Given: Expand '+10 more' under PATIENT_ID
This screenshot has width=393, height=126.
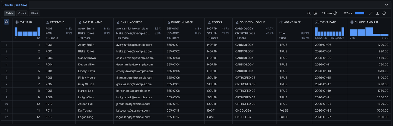Looking at the screenshot, I should pyautogui.click(x=51, y=38).
